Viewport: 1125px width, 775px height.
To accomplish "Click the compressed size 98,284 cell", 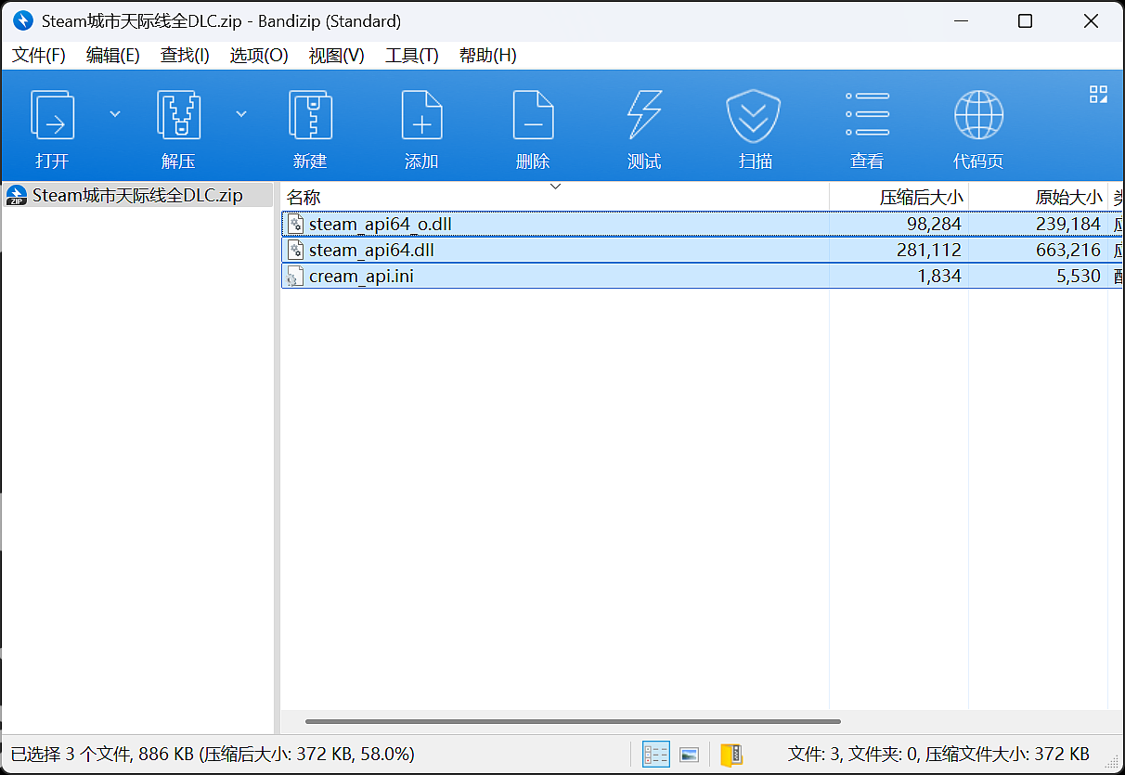I will coord(934,224).
